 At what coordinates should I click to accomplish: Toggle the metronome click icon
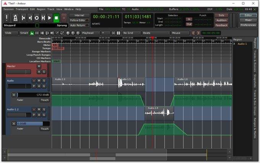click(15, 18)
